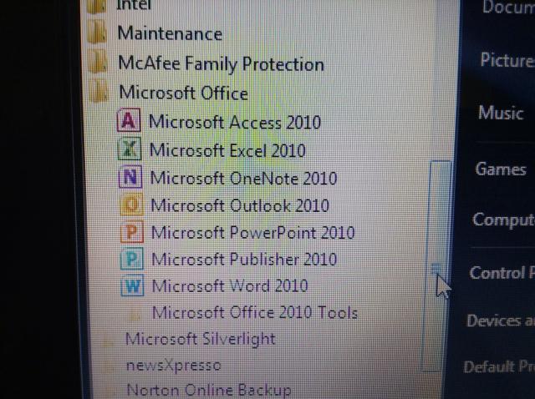Click the programs list scrollbar thumb
535x399 pixels.
(x=436, y=265)
